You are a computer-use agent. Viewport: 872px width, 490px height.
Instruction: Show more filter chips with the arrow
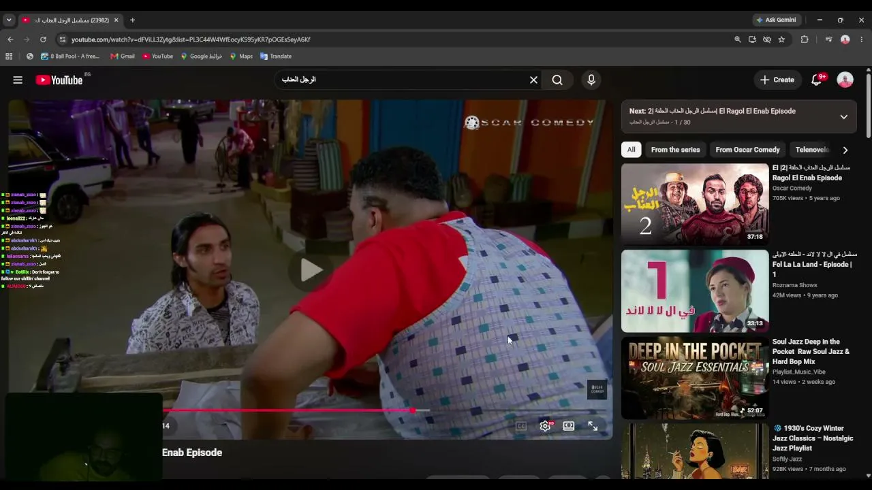[x=845, y=150]
